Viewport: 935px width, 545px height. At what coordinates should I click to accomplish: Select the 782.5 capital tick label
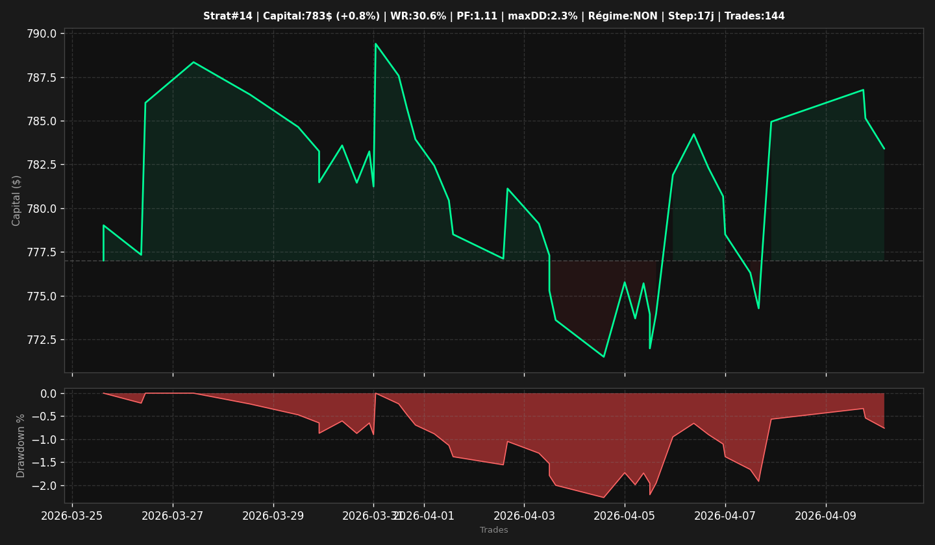[42, 165]
